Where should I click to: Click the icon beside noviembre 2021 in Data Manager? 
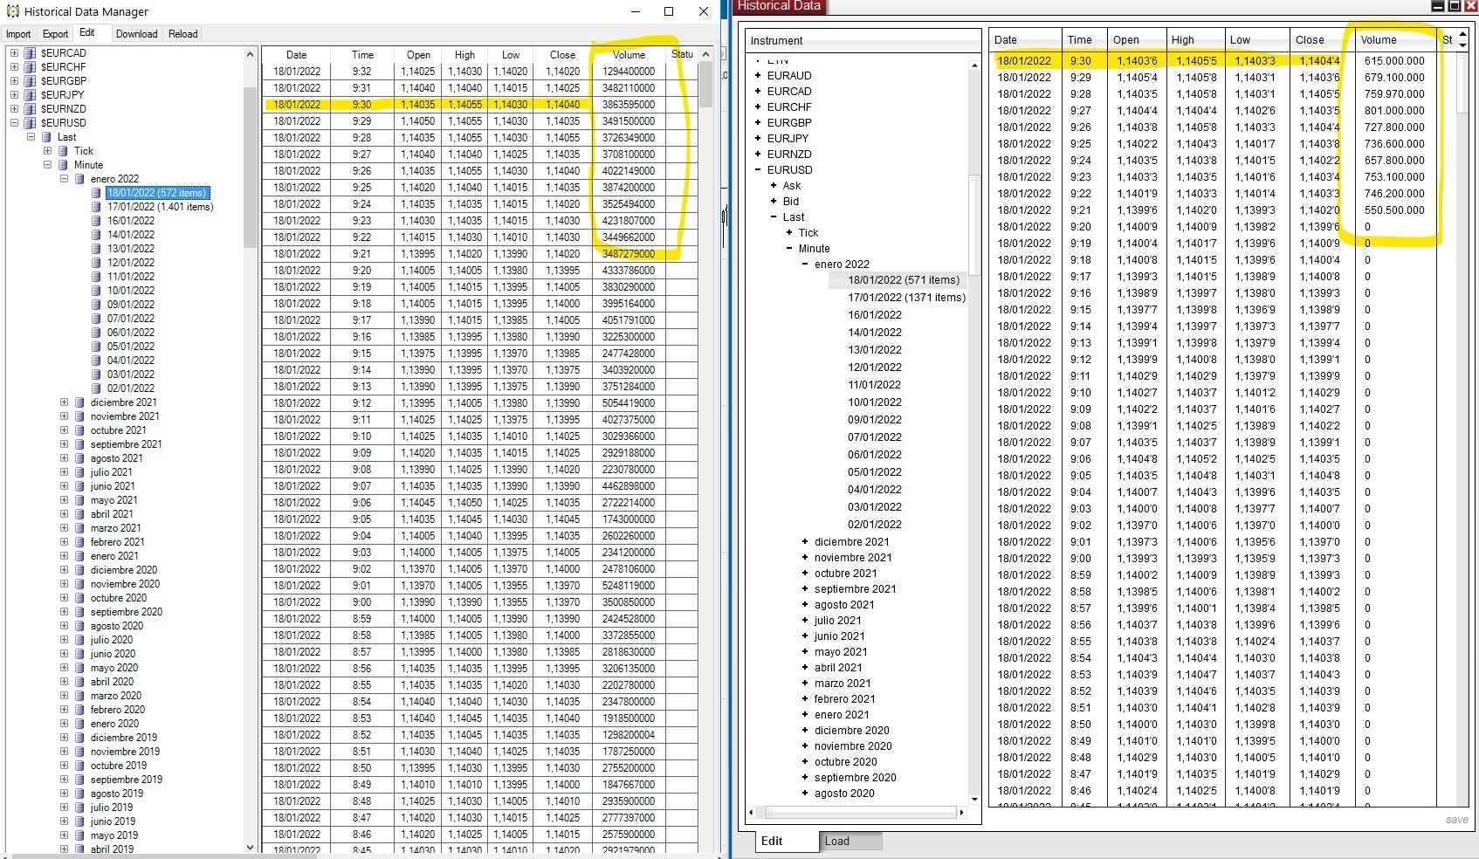point(79,416)
